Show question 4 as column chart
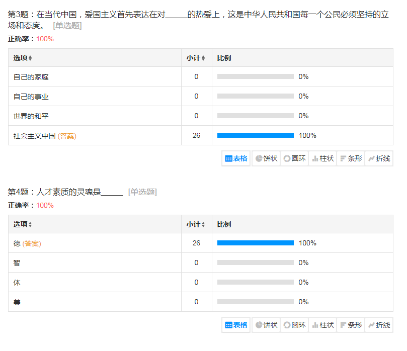The height and width of the screenshot is (351, 407). (x=322, y=325)
